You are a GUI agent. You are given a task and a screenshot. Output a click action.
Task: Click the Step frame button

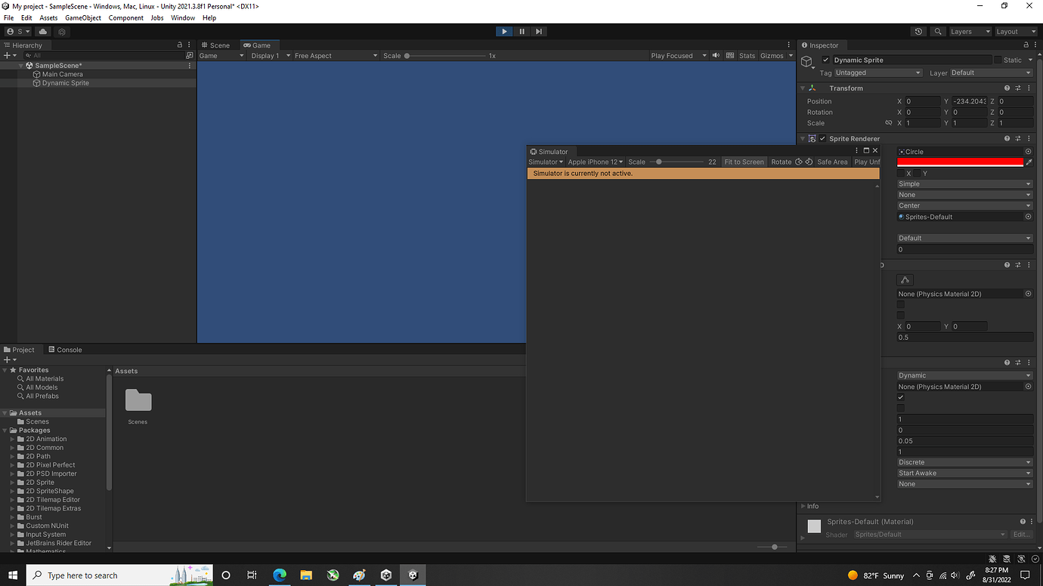(x=539, y=31)
